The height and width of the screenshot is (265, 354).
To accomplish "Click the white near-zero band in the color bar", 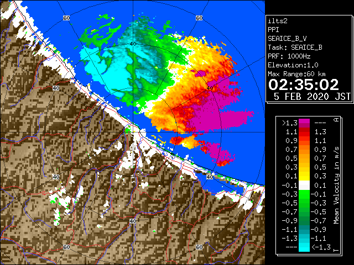I will pyautogui.click(x=304, y=185).
